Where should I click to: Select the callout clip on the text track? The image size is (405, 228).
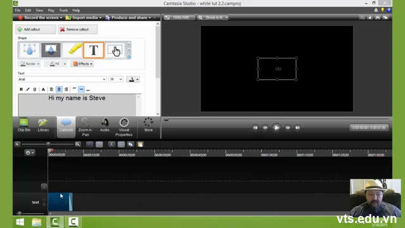(60, 201)
